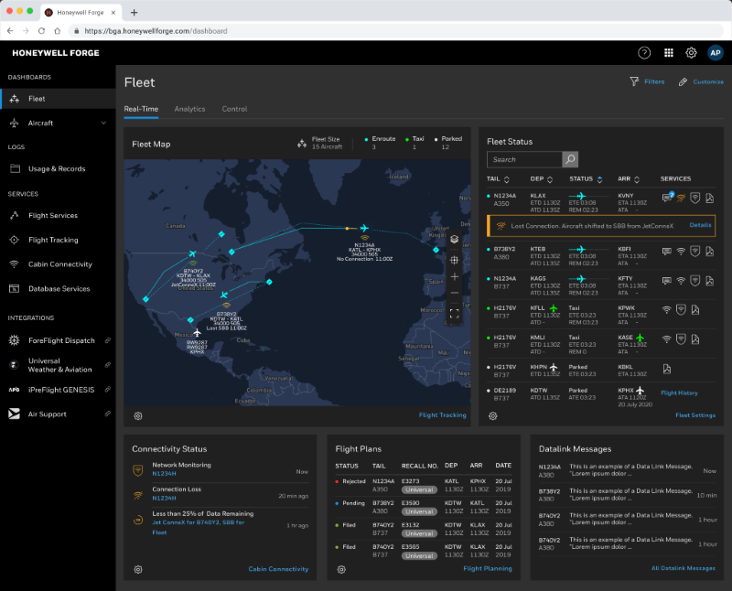Screen dimensions: 732x591
Task: Recenter the fleet map with crosshair icon
Action: [454, 259]
